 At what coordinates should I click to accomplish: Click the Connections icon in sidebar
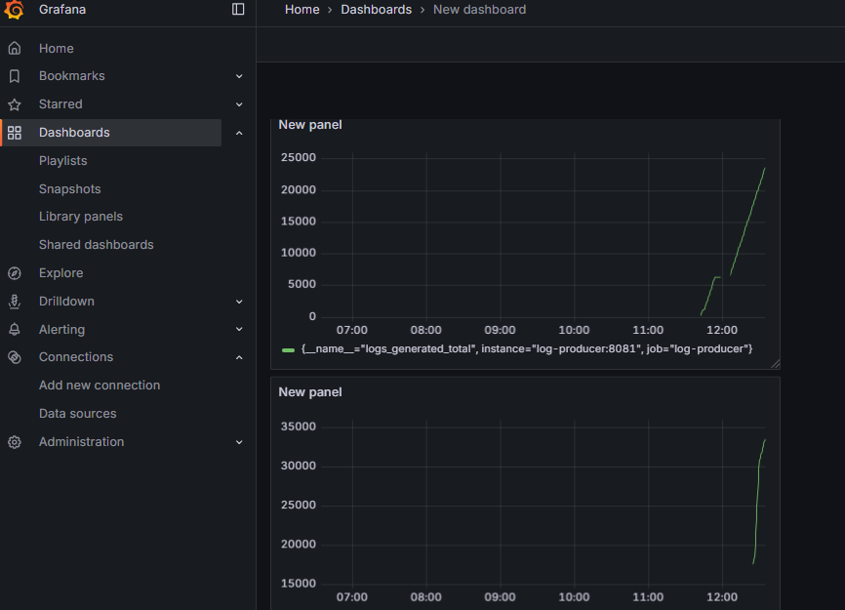point(15,357)
